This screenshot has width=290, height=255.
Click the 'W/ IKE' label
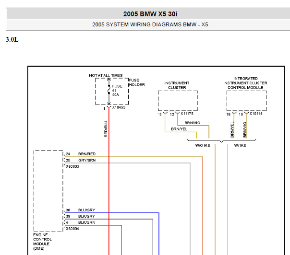click(240, 146)
